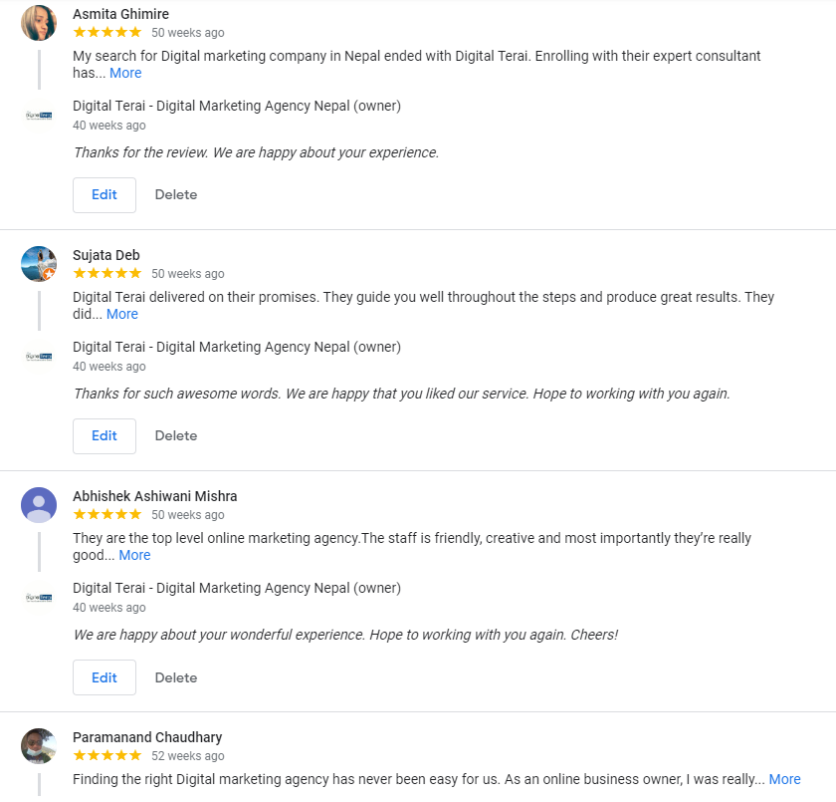836x802 pixels.
Task: Delete the reply to Sujata's review
Action: pyautogui.click(x=175, y=435)
